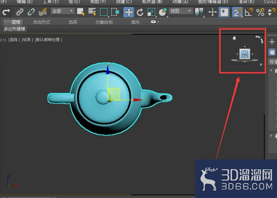Switch to the 自由形式 ribbon tab
The width and height of the screenshot is (277, 198).
(41, 22)
